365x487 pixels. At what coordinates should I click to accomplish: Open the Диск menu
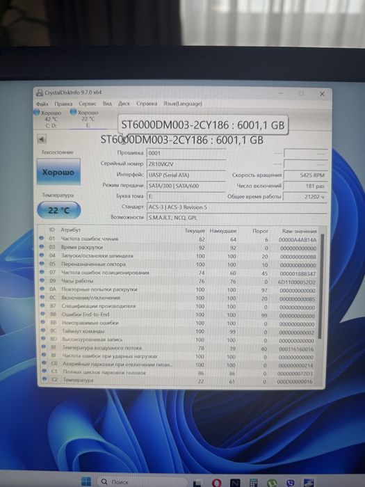click(x=124, y=104)
